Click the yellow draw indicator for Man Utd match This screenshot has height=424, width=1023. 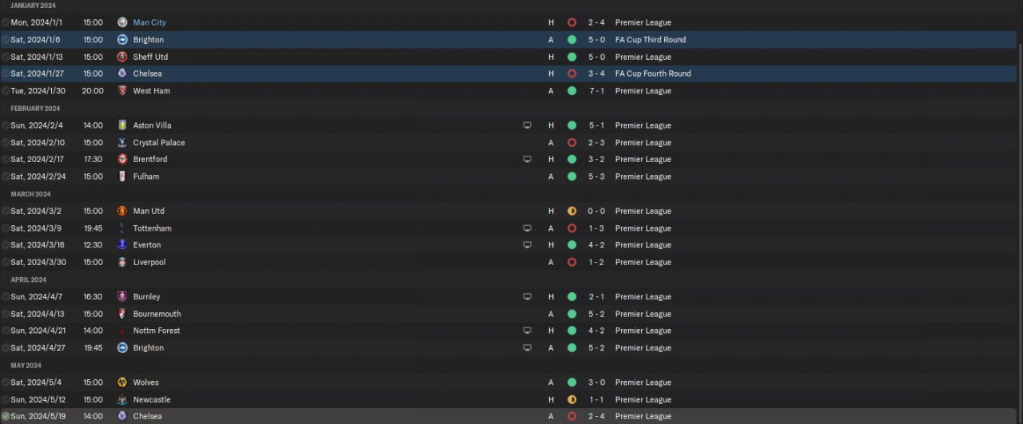[572, 211]
